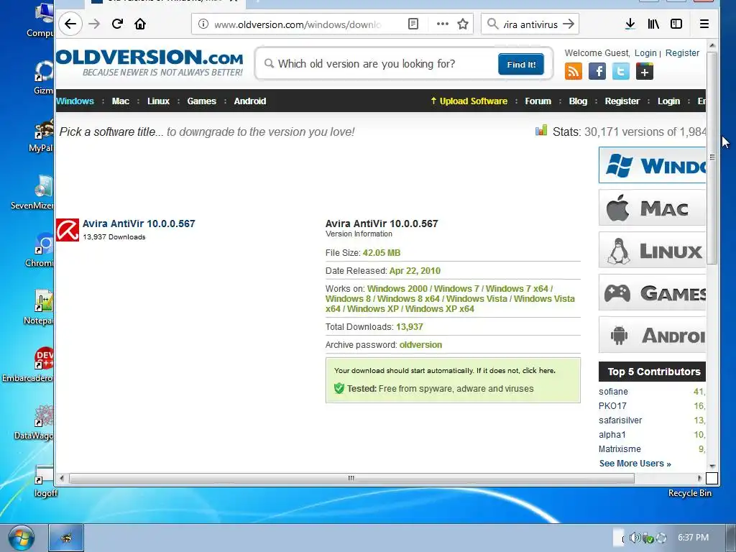Open the downloads arrow icon
Image resolution: width=736 pixels, height=552 pixels.
point(630,24)
